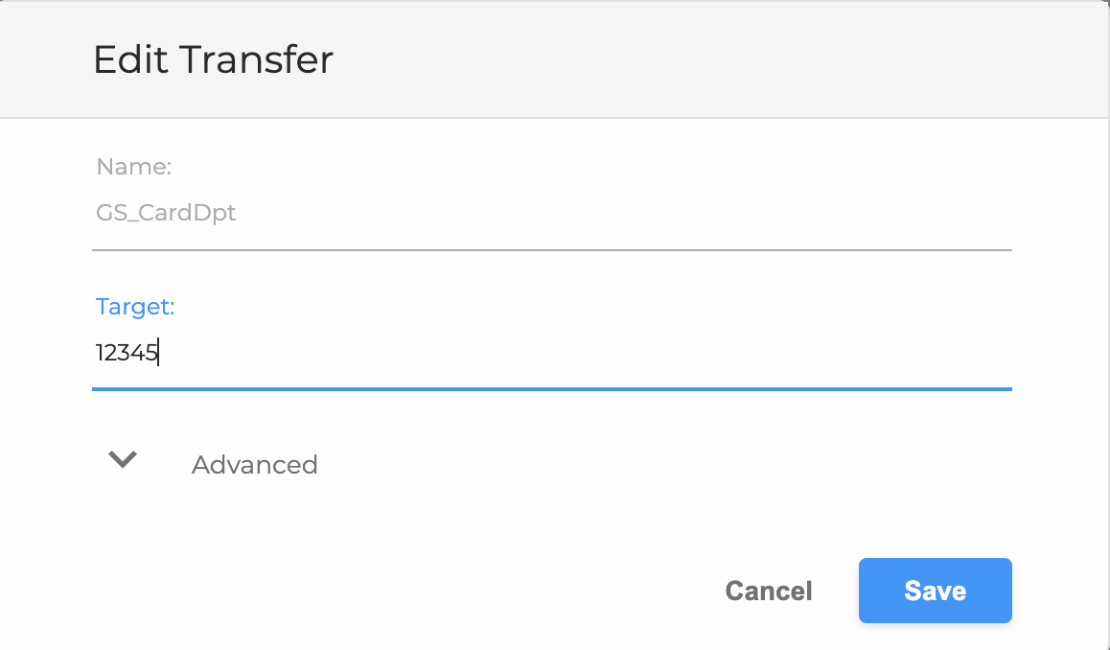Save the transfer changes
1110x650 pixels.
pos(936,591)
